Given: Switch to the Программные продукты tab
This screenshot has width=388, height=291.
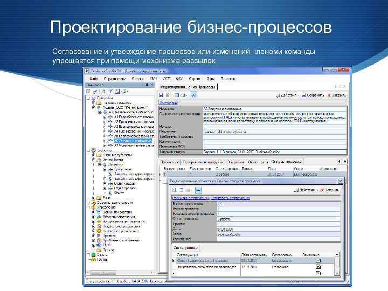Looking at the screenshot, I should click(203, 162).
